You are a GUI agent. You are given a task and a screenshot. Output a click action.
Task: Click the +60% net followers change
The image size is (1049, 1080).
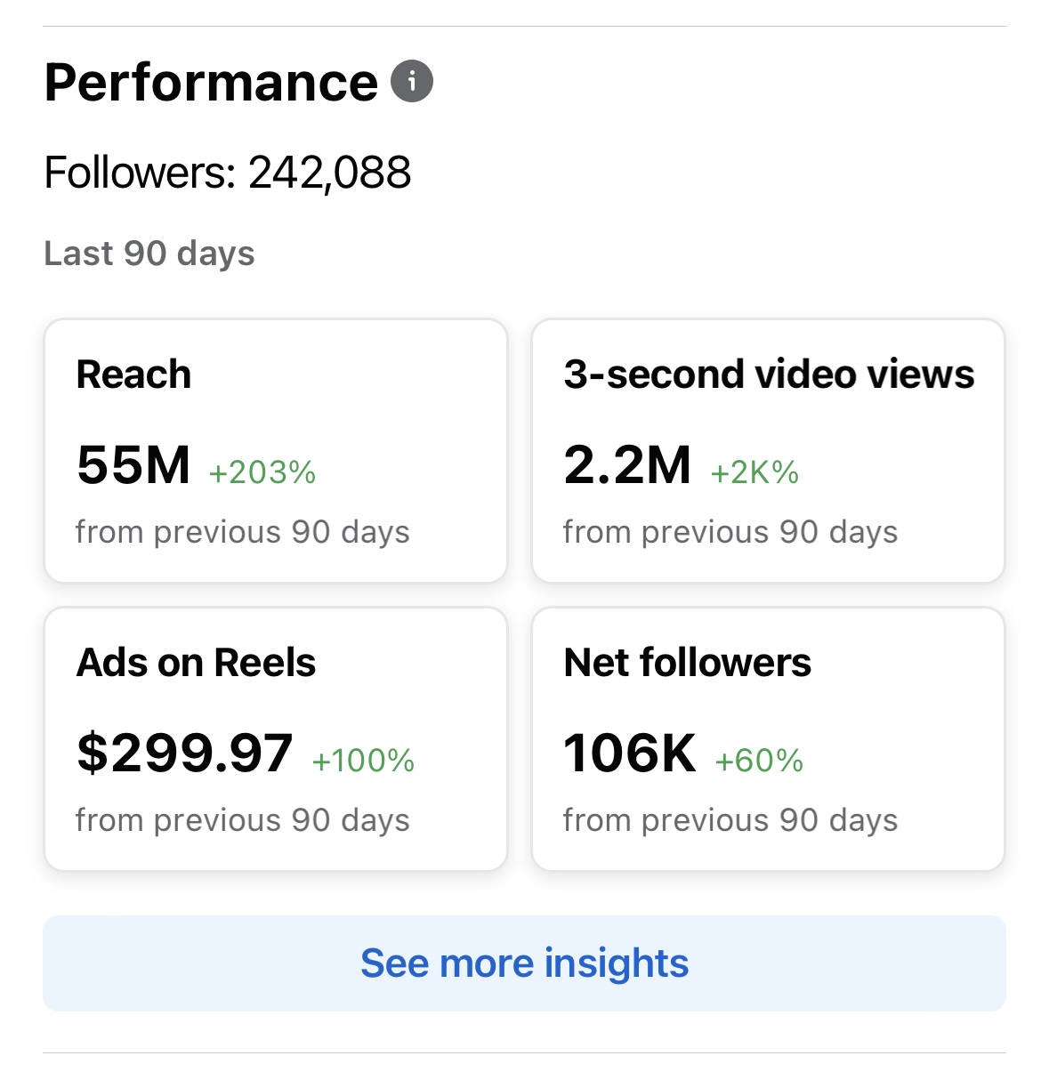coord(757,761)
